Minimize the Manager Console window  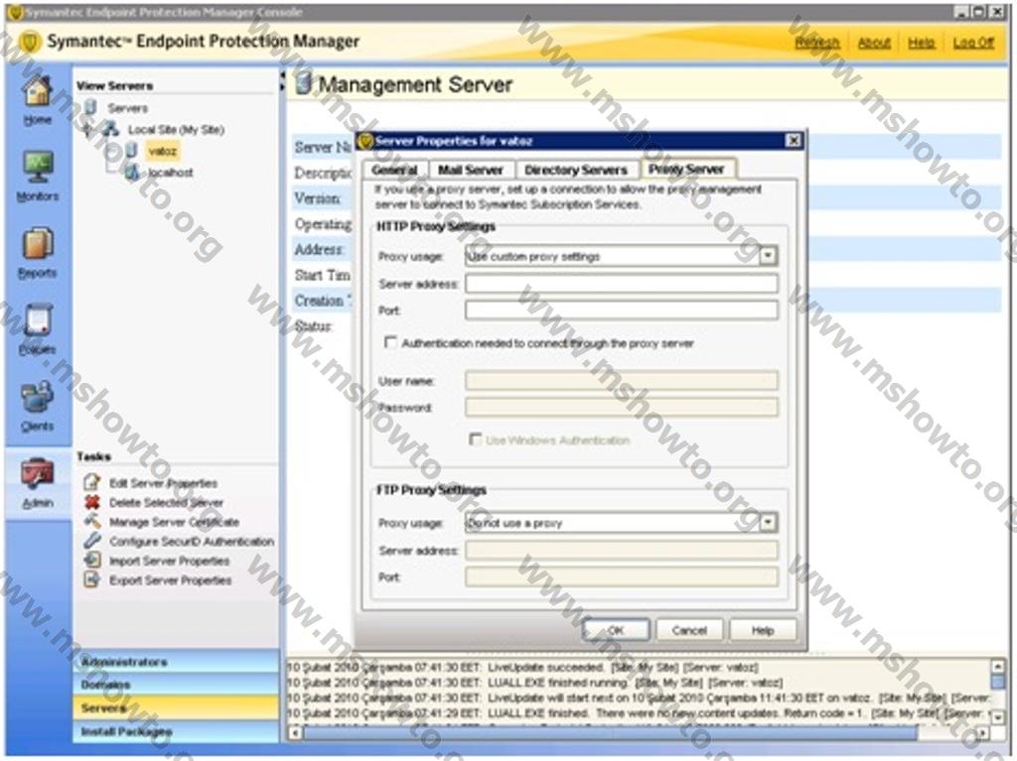point(961,11)
